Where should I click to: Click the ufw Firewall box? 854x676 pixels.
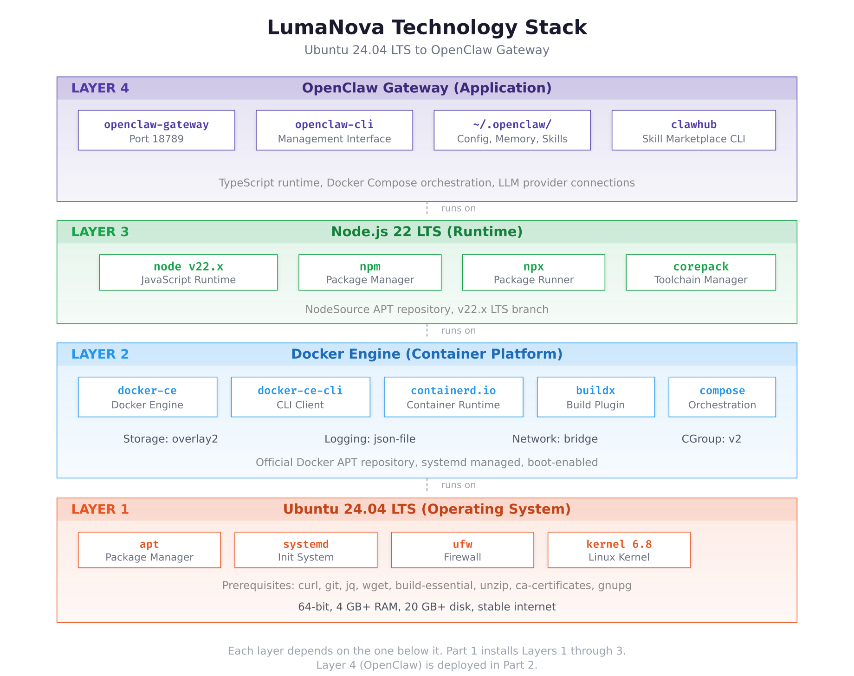pos(462,550)
